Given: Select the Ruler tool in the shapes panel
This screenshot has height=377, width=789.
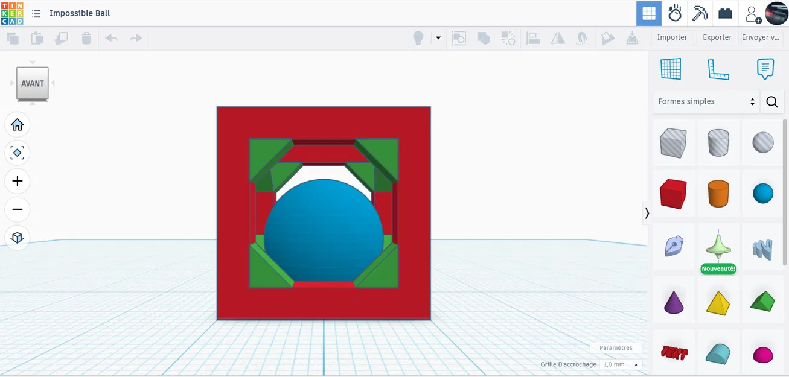Looking at the screenshot, I should 718,69.
